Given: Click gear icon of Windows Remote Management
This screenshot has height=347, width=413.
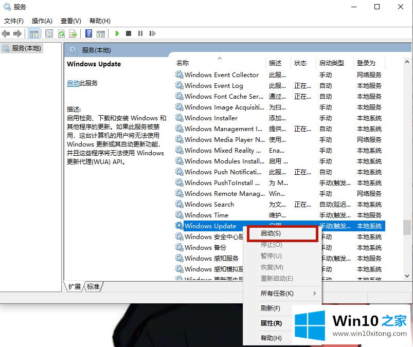Looking at the screenshot, I should (179, 193).
